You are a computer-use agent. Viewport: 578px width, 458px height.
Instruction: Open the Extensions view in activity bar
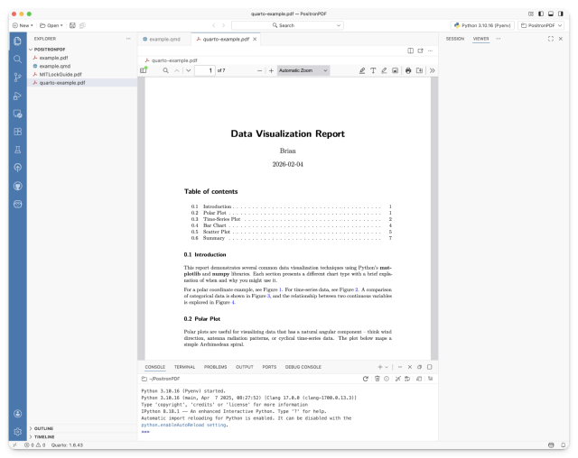17,132
